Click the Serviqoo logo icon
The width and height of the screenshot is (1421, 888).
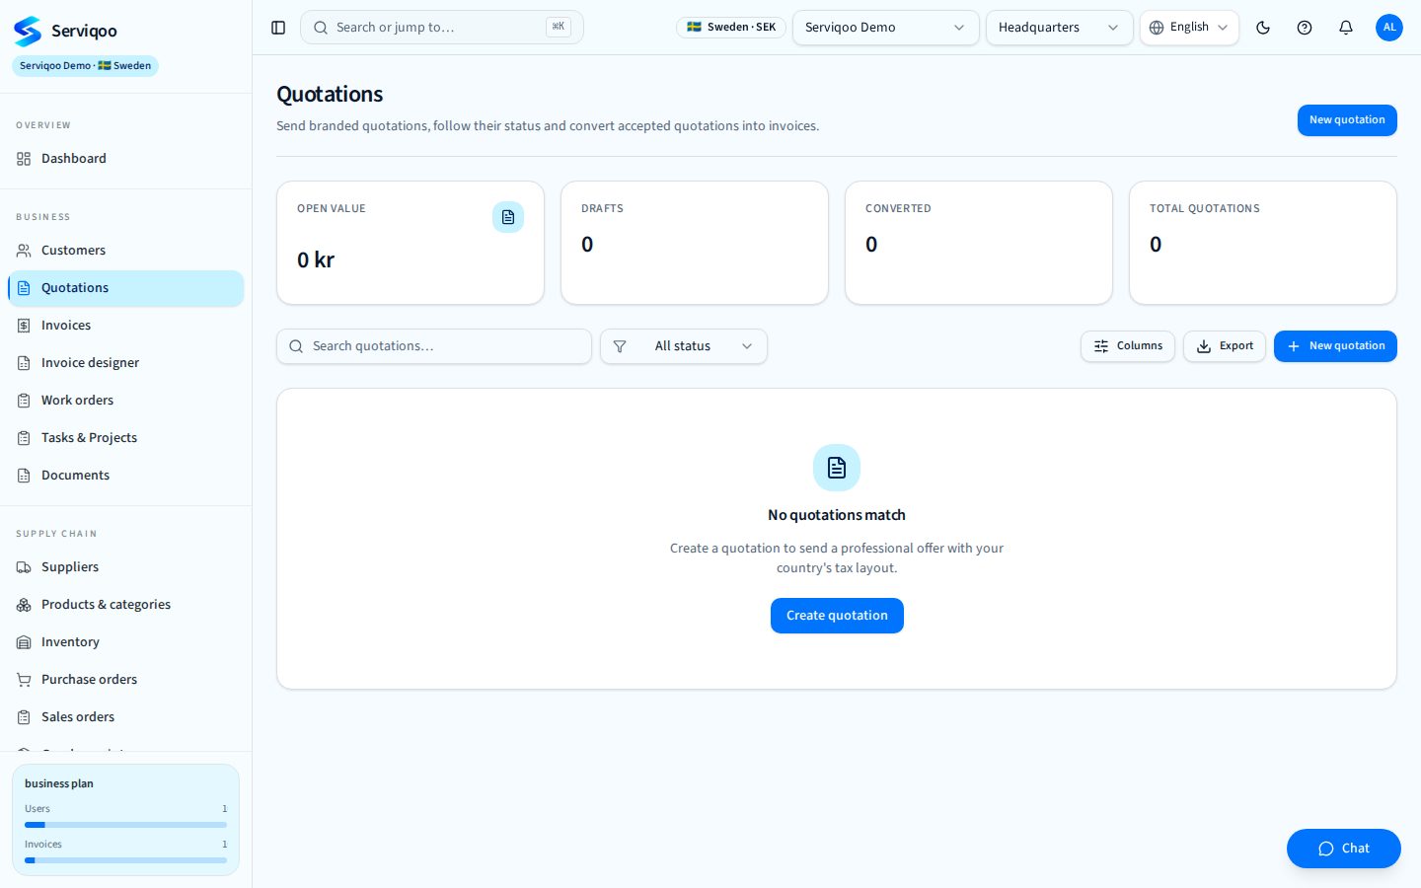[28, 32]
